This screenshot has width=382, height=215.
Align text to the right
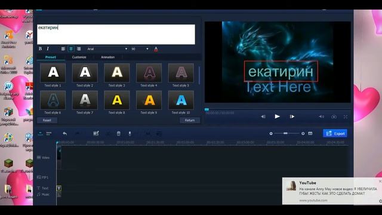[79, 49]
